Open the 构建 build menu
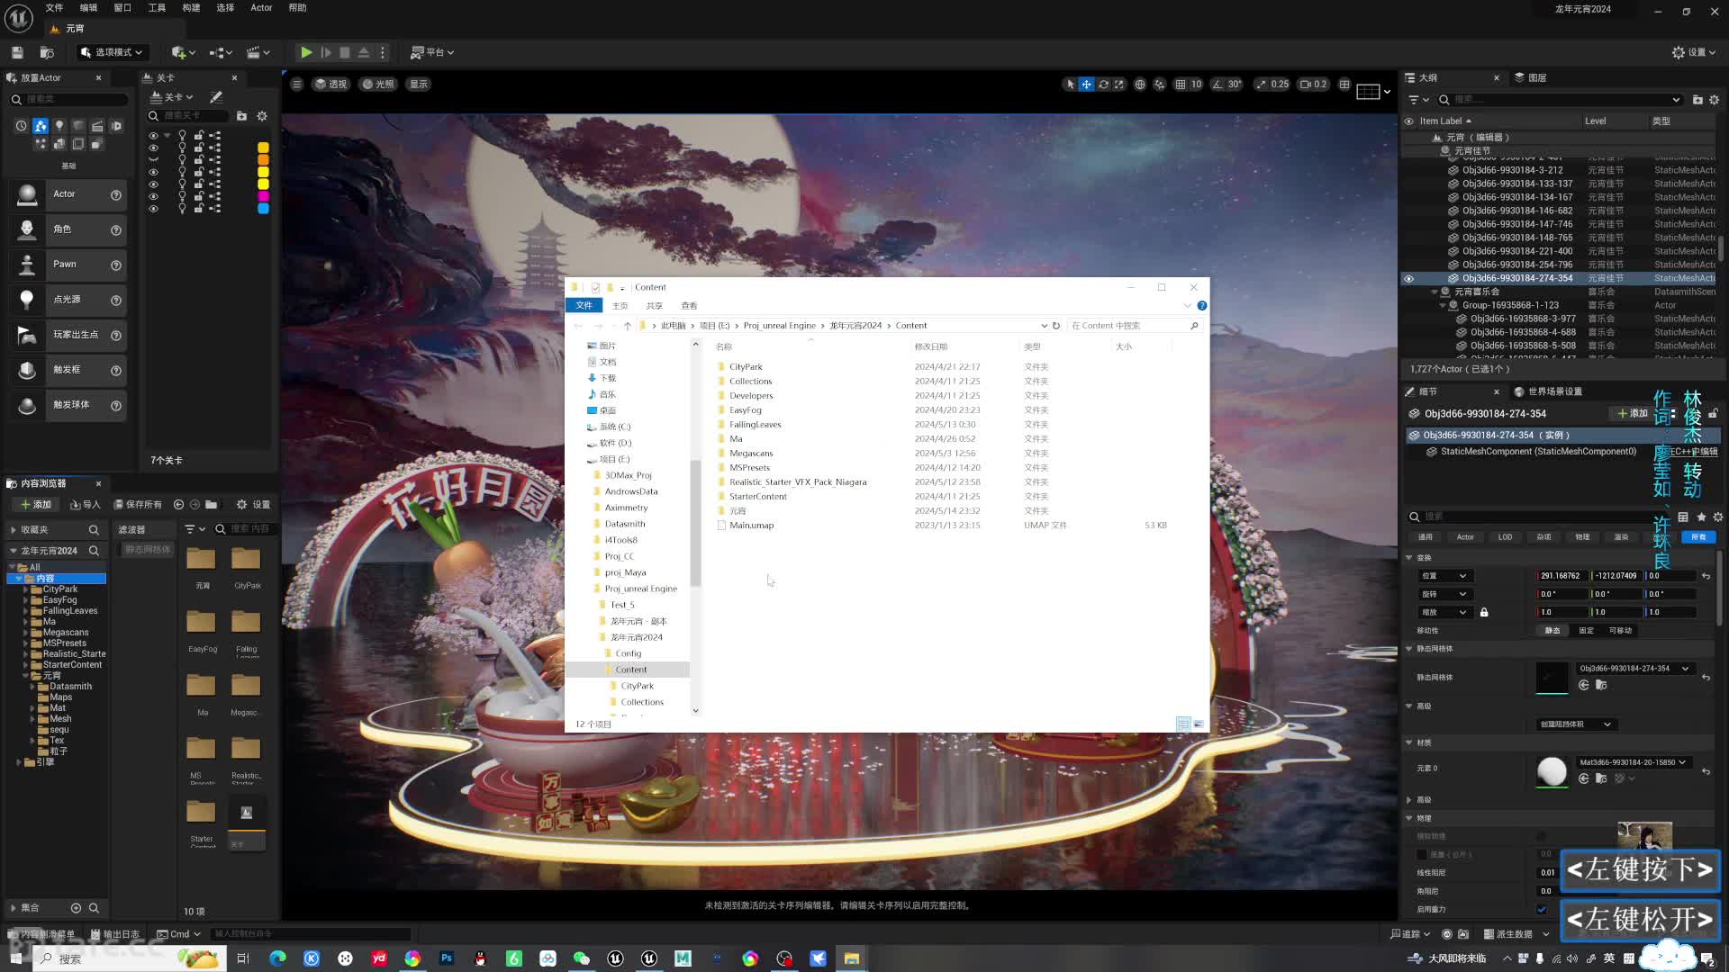1729x972 pixels. pyautogui.click(x=191, y=8)
